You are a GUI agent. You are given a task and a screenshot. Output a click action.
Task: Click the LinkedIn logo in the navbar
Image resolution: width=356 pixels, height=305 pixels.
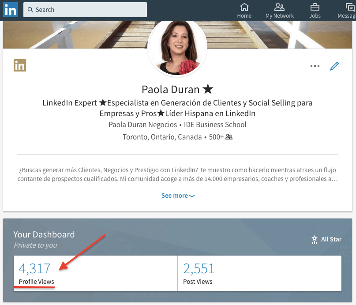pyautogui.click(x=11, y=10)
